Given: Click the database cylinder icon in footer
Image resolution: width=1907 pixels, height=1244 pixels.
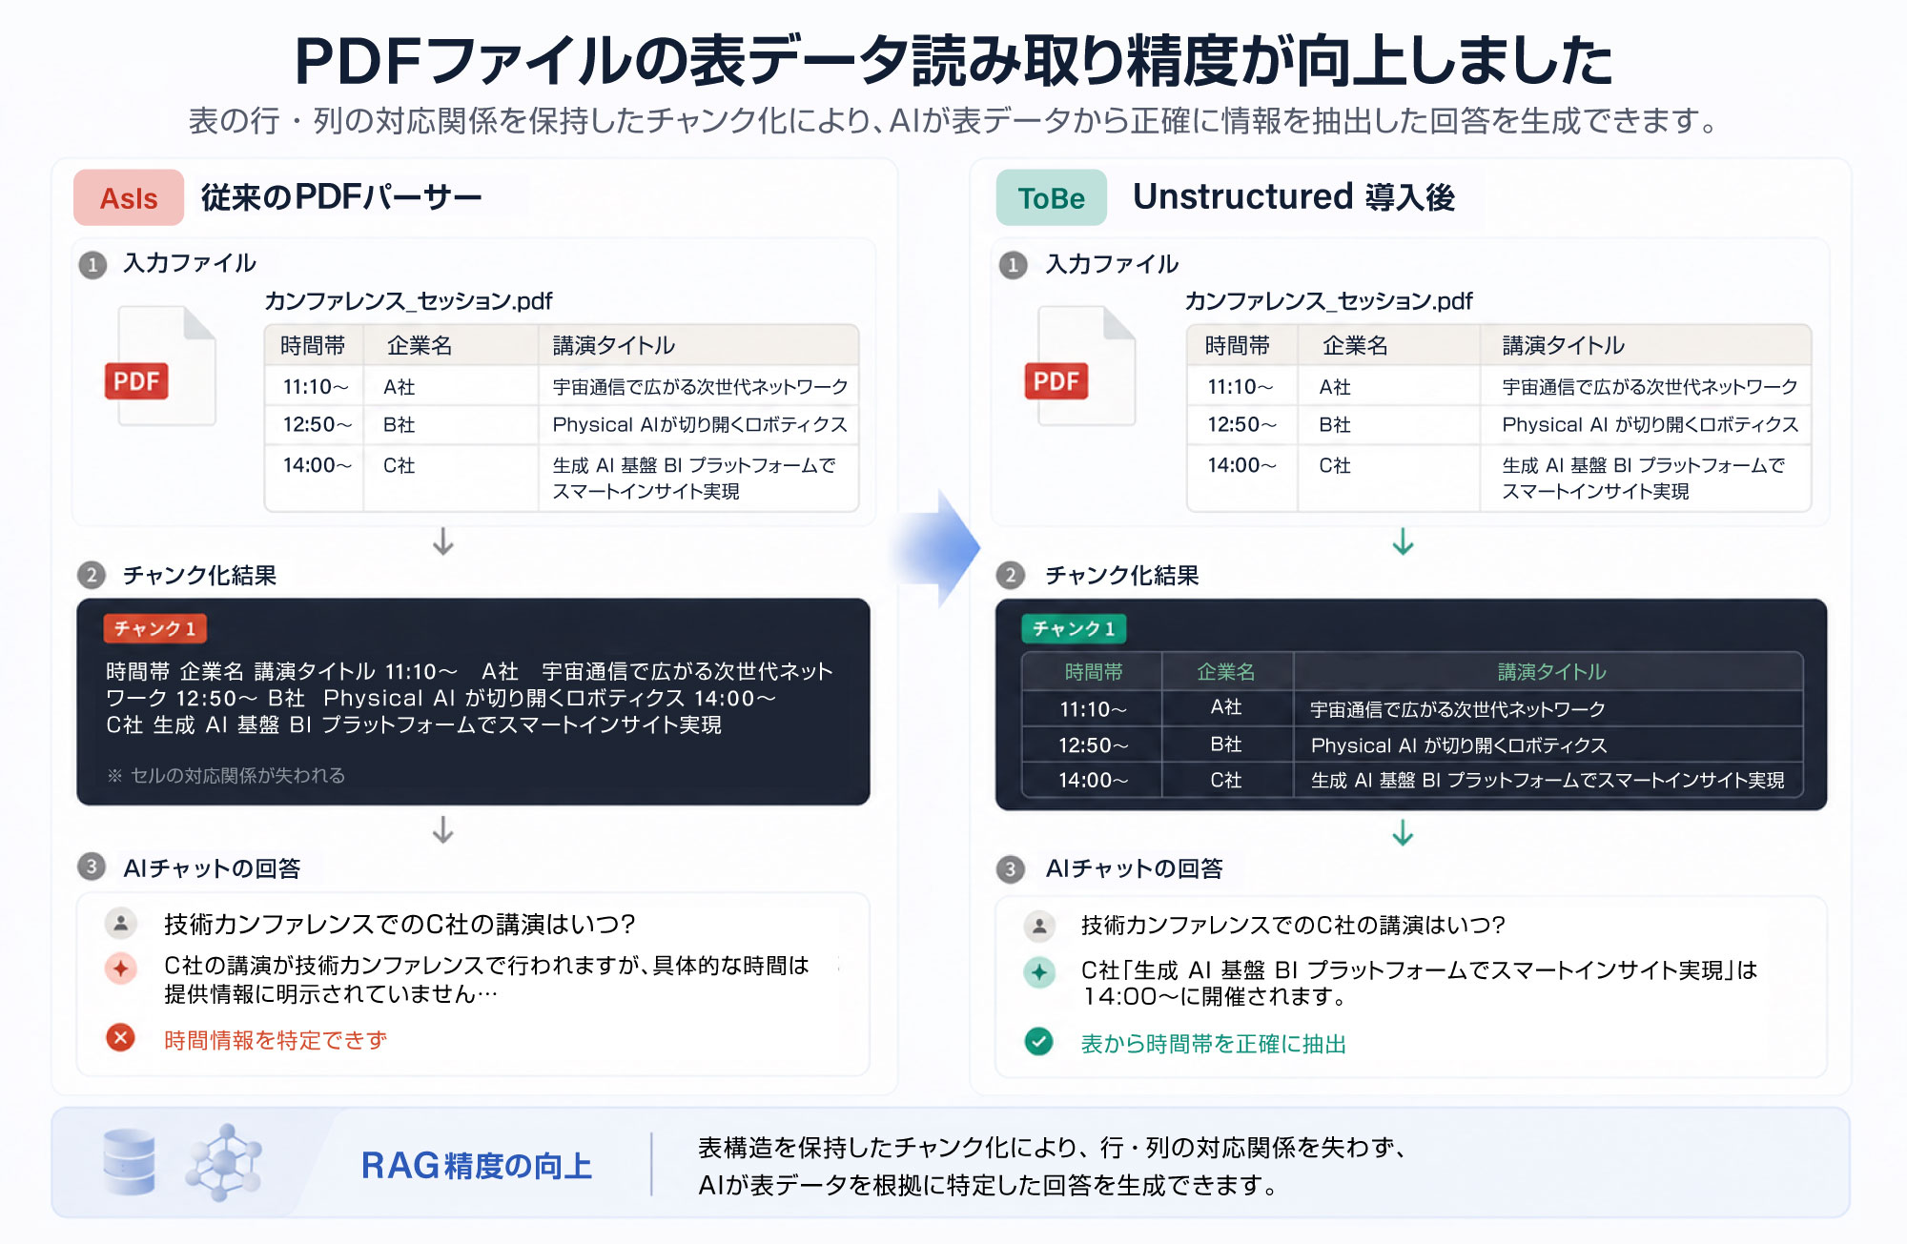Looking at the screenshot, I should (x=129, y=1162).
